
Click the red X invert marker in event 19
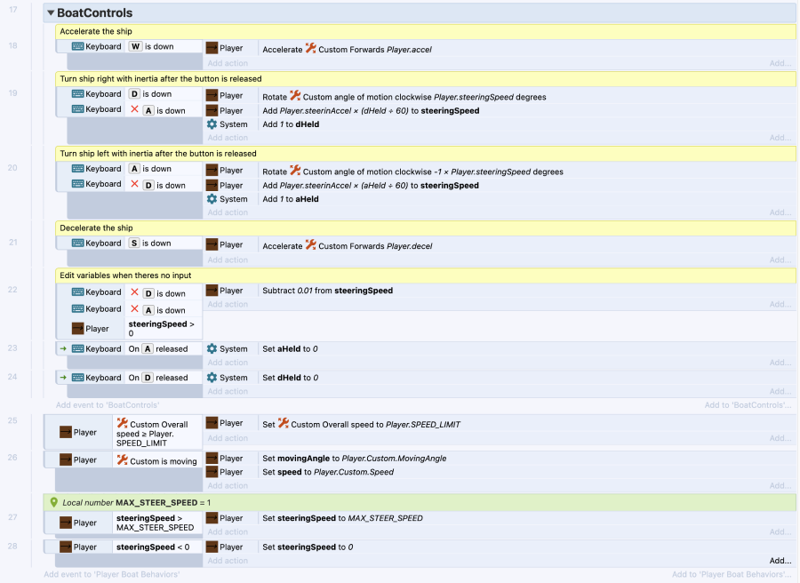(134, 109)
